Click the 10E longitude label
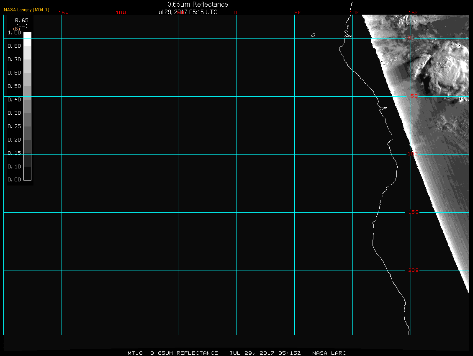Screen dimensions: 473x356 (x=355, y=13)
